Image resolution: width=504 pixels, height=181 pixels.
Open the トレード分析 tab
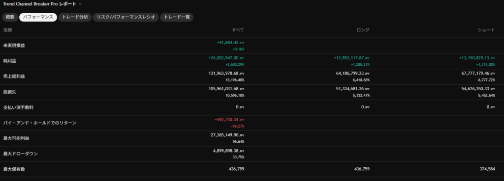tap(75, 17)
